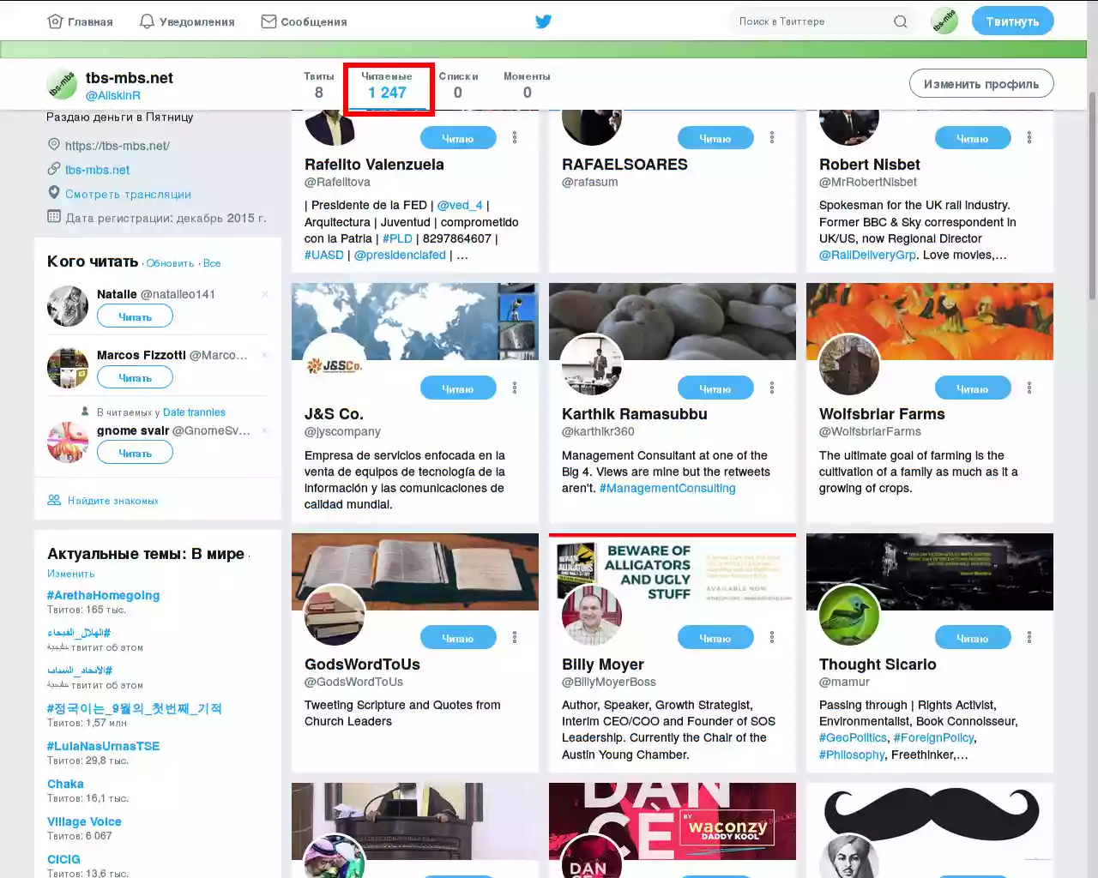Open more options for Thought Sicario
This screenshot has height=878, width=1098.
click(1029, 638)
